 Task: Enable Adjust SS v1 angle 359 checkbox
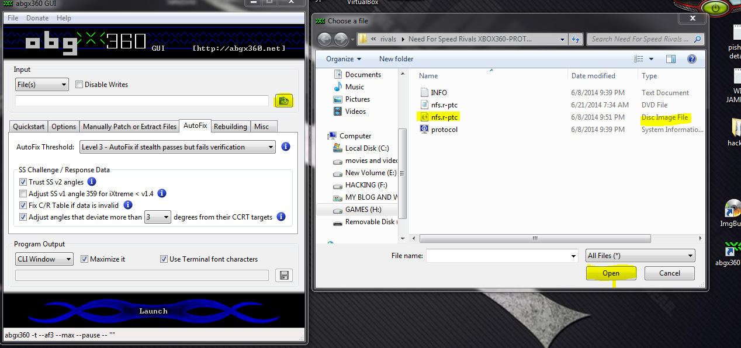23,194
